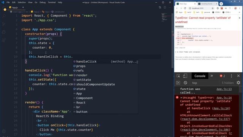
Task: Select Component autocomplete suggestion
Action: (106, 98)
